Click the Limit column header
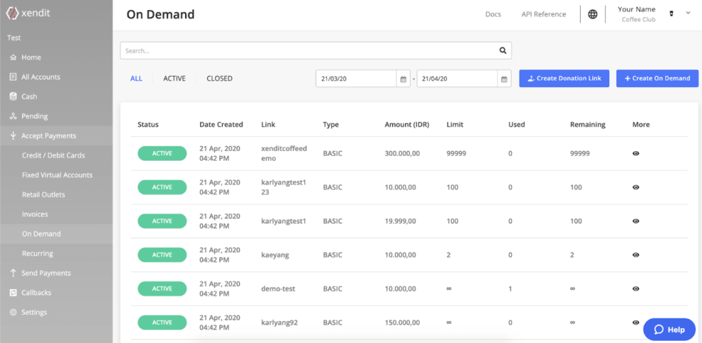 point(455,125)
